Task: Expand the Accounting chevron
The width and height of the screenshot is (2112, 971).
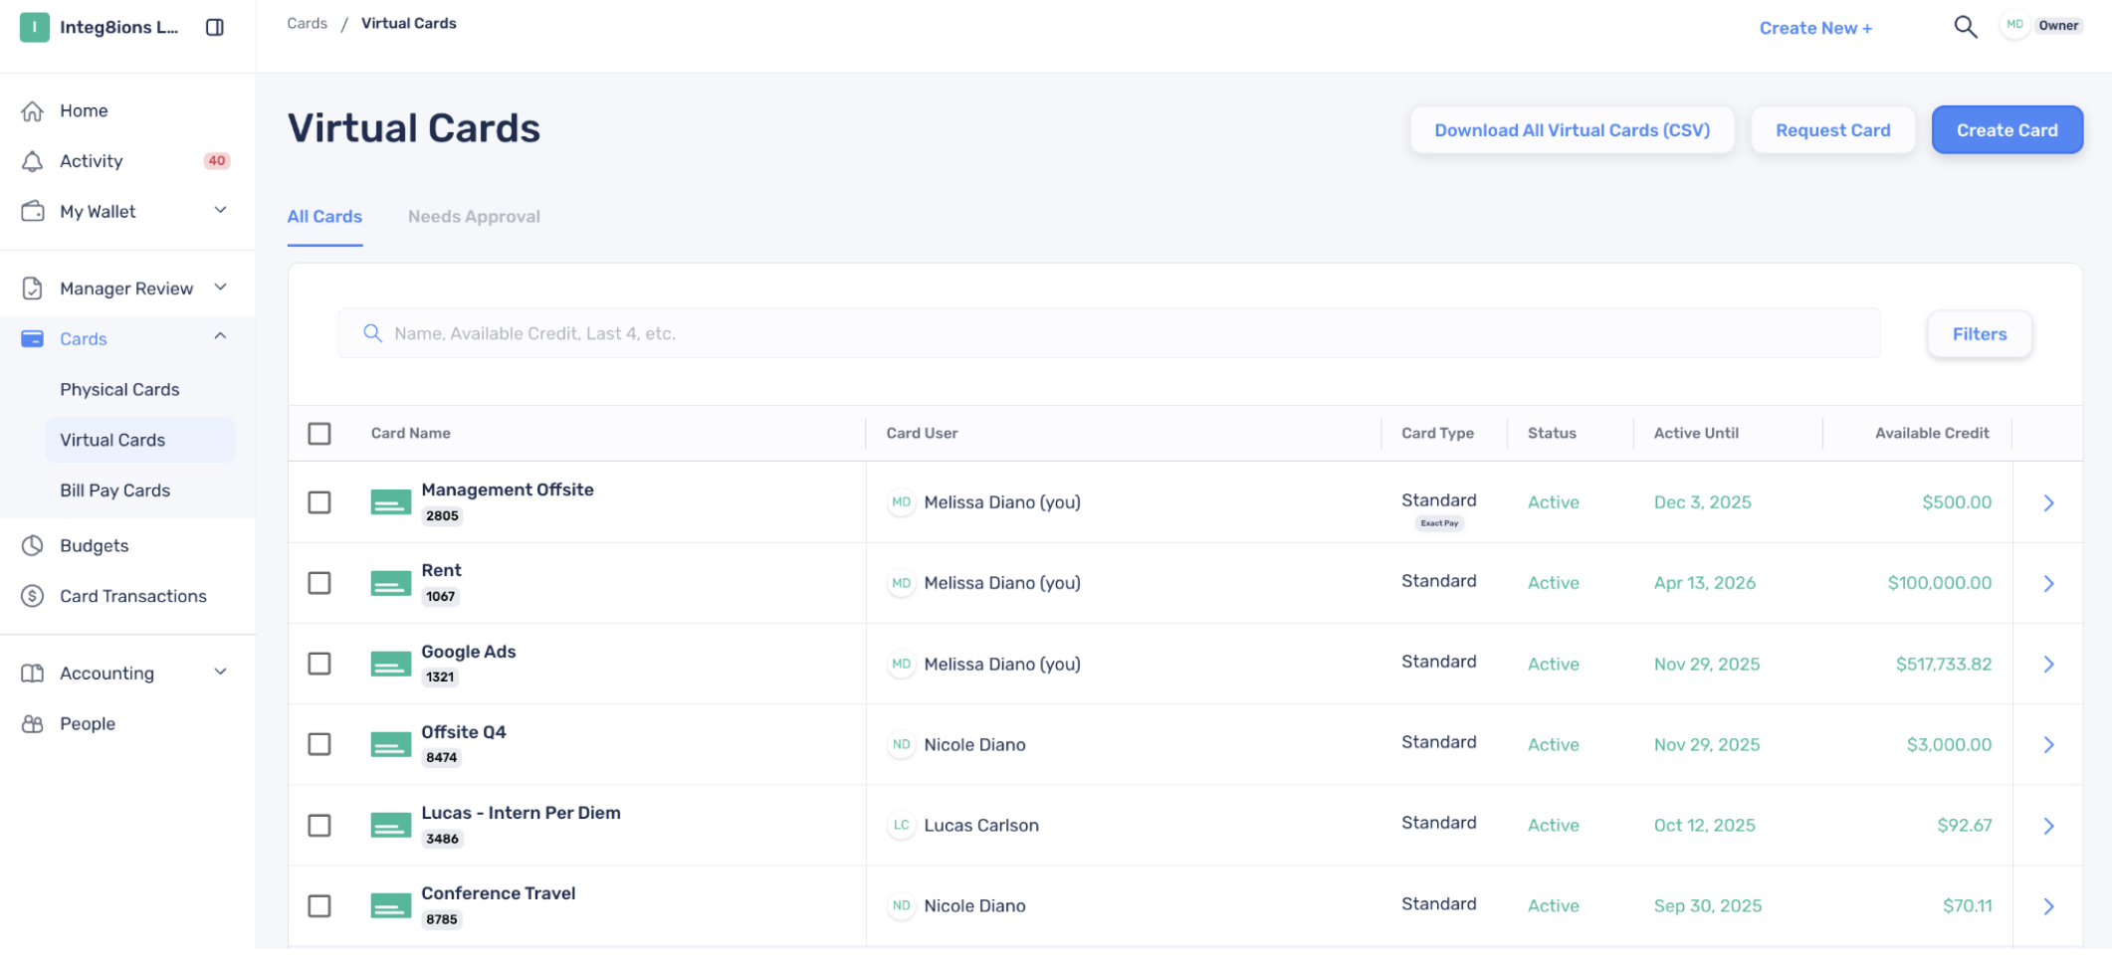Action: pos(221,672)
